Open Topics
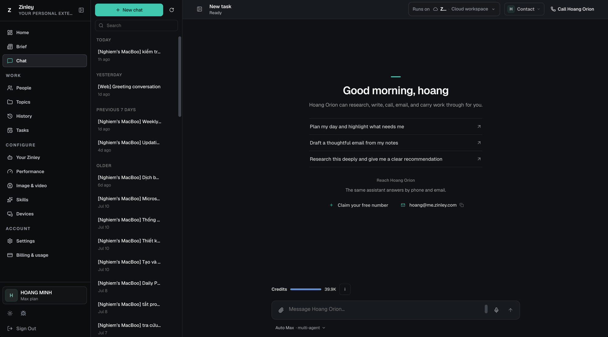 coord(45,102)
